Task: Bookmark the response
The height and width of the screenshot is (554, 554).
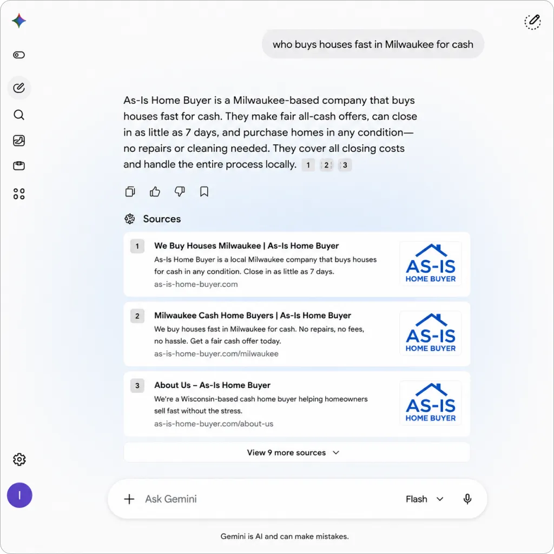Action: pos(204,192)
